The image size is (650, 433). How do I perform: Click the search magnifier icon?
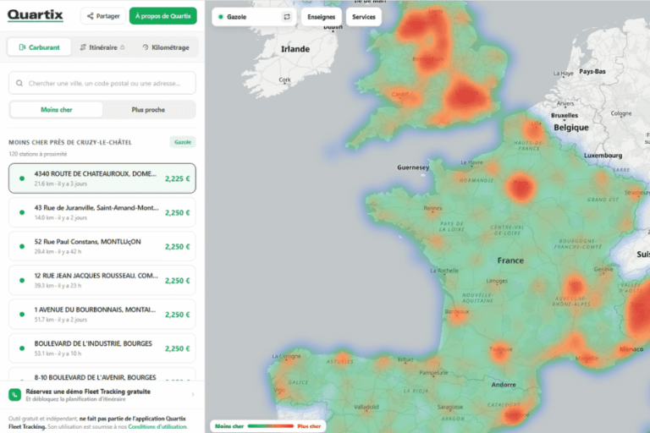click(x=19, y=83)
